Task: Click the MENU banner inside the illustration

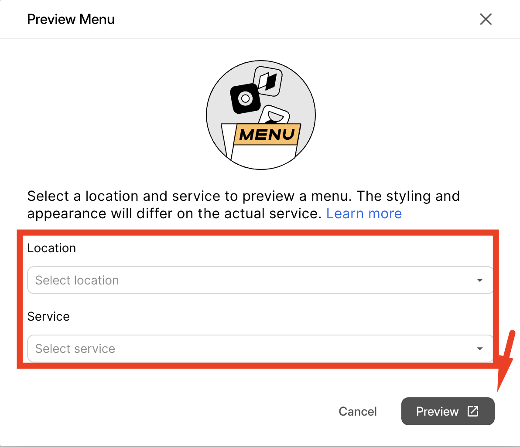Action: [x=266, y=135]
